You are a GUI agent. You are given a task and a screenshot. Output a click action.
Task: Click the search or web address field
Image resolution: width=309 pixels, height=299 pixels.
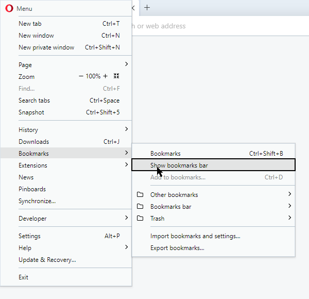pyautogui.click(x=220, y=26)
